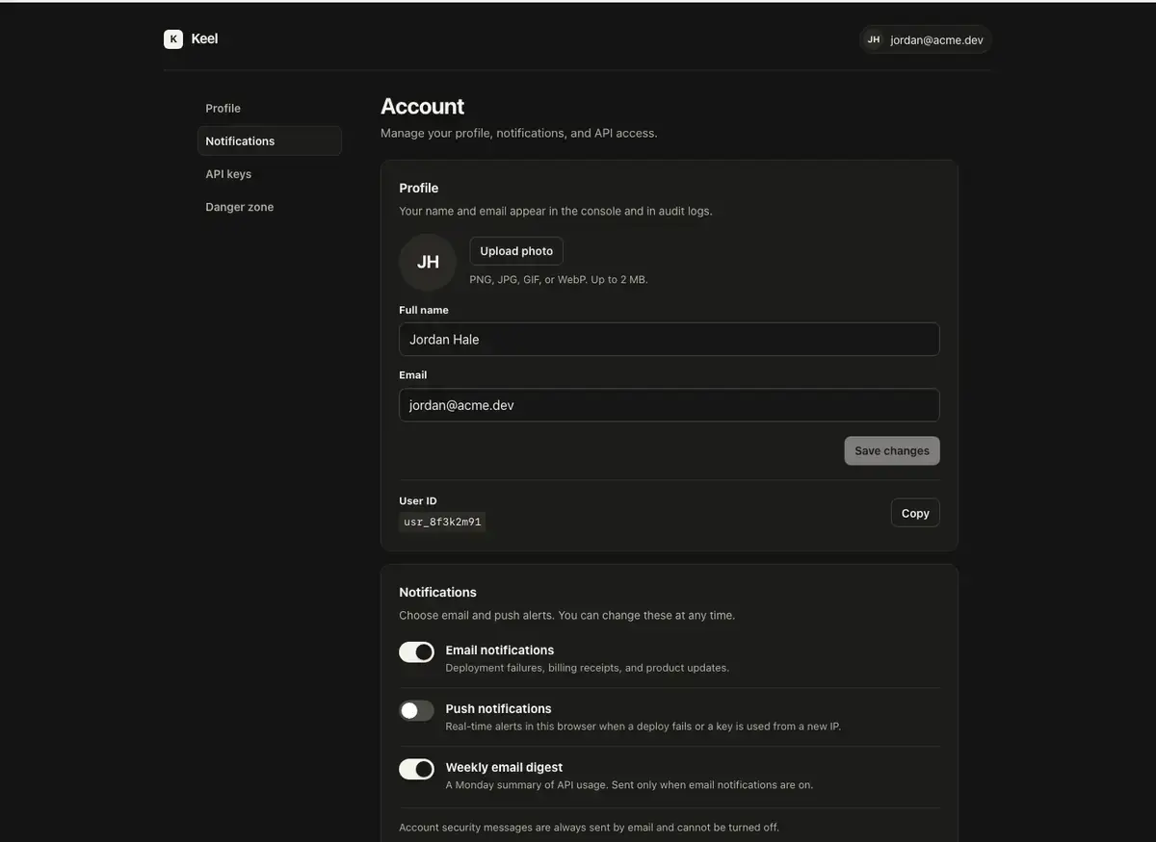Click the Keel brand name text
The height and width of the screenshot is (842, 1156).
pyautogui.click(x=204, y=39)
